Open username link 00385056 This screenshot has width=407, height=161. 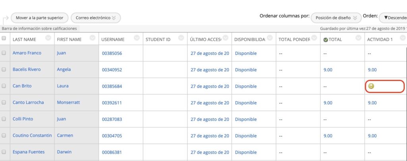pyautogui.click(x=112, y=53)
